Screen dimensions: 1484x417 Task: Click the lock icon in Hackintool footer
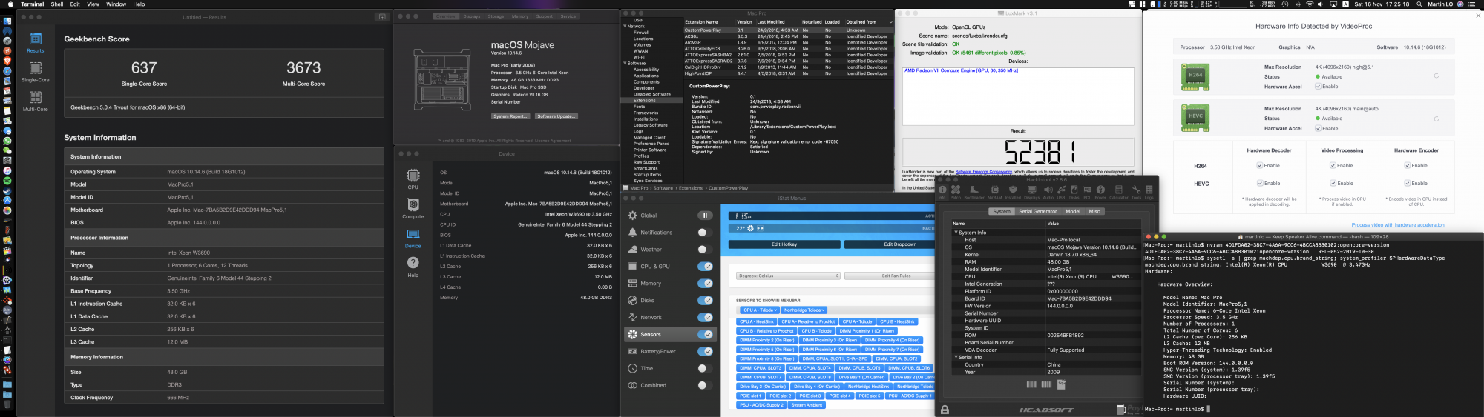tap(945, 409)
